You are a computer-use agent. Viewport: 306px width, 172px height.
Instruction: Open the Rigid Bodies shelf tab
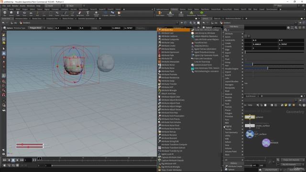tap(205, 9)
